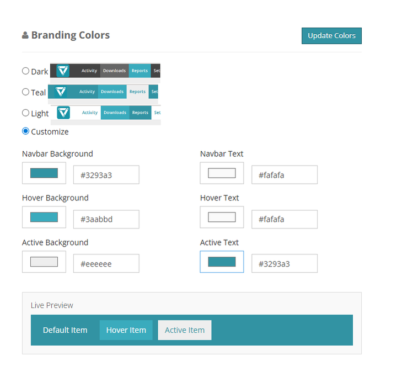Screen dimensions: 397x372
Task: Click the Navbar Background hex input field
Action: [106, 175]
